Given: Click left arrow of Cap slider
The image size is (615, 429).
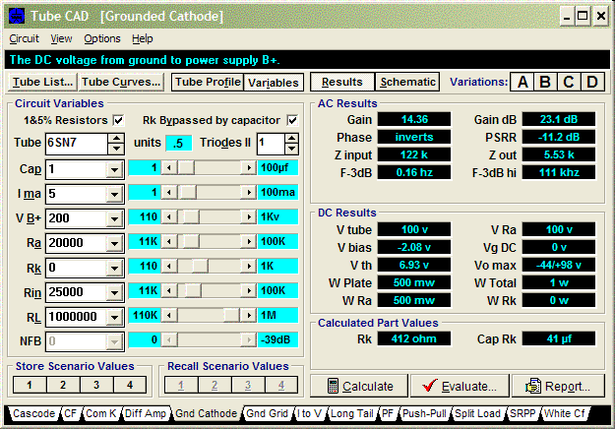Looking at the screenshot, I should 169,168.
